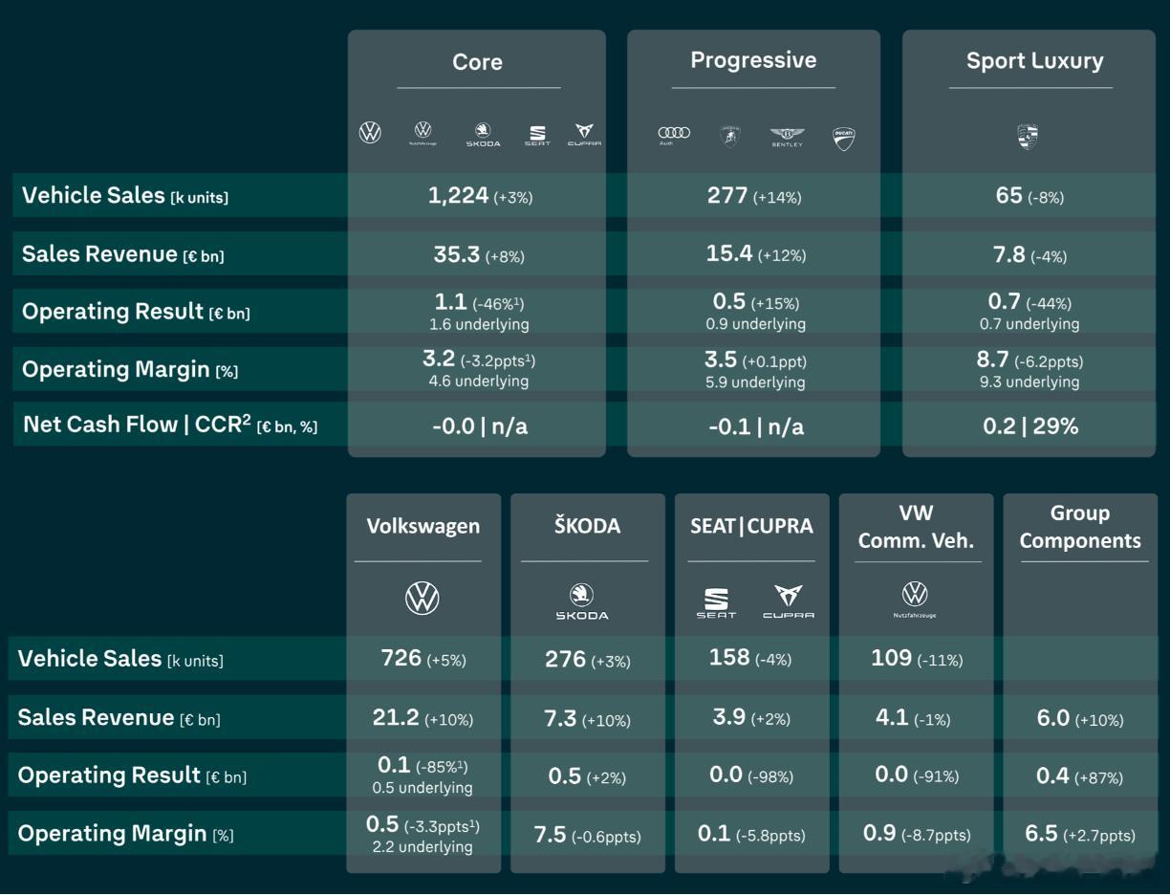Select VW Comm. Veh. revenue 4.1 (-1%)

click(x=913, y=717)
